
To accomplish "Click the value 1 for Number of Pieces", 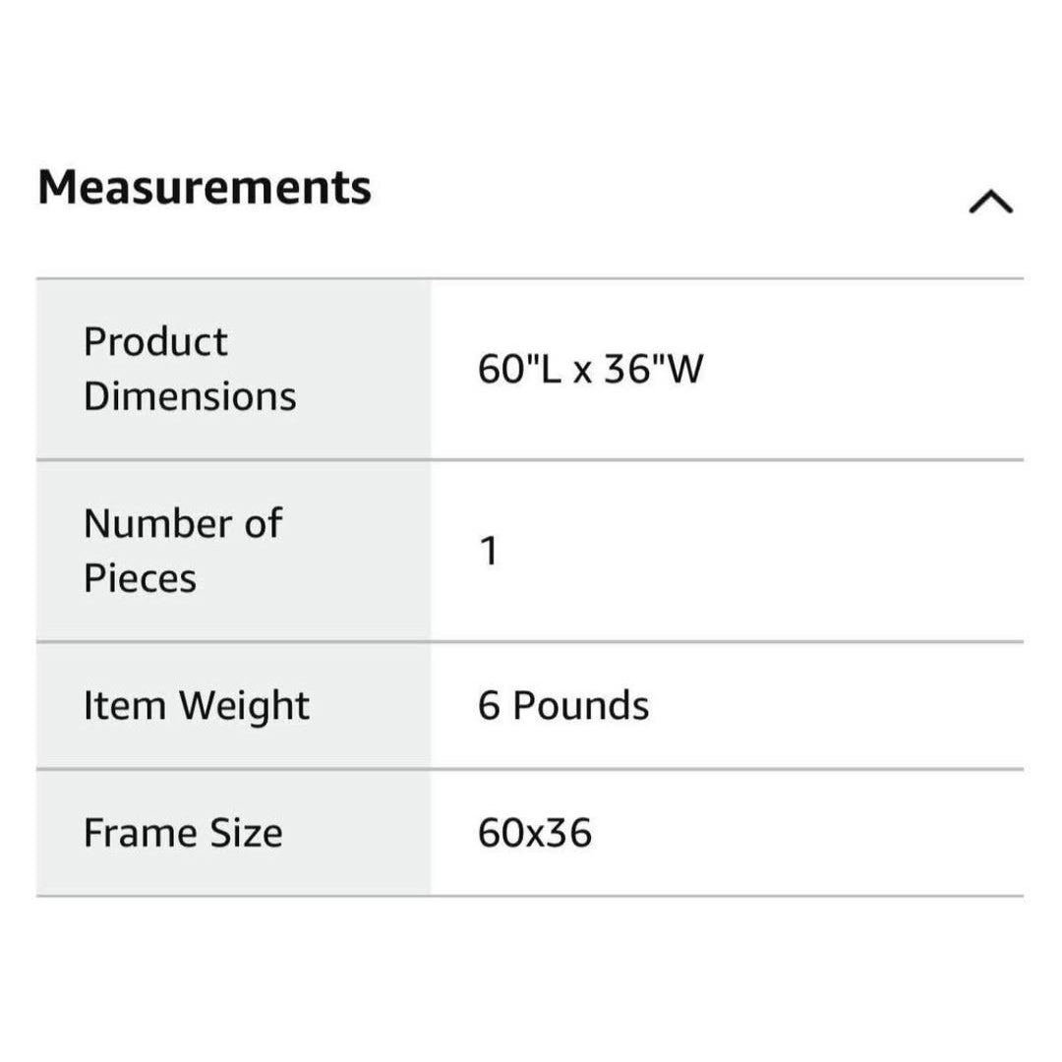I will tap(489, 551).
